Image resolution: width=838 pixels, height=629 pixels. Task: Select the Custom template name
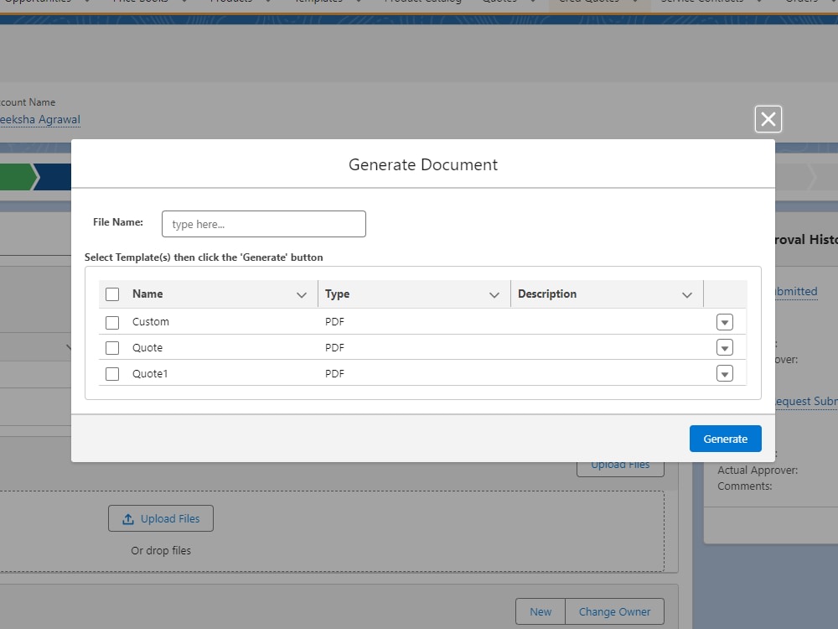(151, 322)
